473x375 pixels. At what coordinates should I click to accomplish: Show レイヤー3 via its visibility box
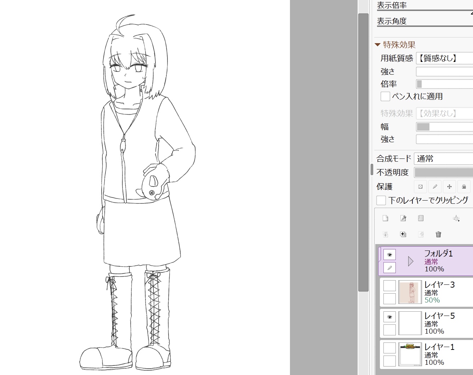(389, 285)
